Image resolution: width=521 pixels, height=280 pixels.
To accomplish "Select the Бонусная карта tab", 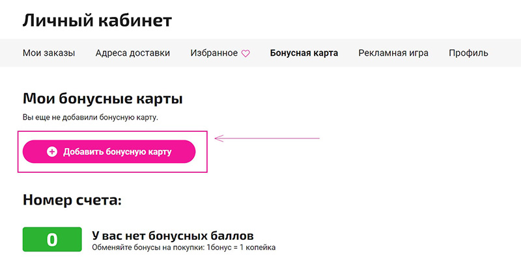I will tap(304, 53).
